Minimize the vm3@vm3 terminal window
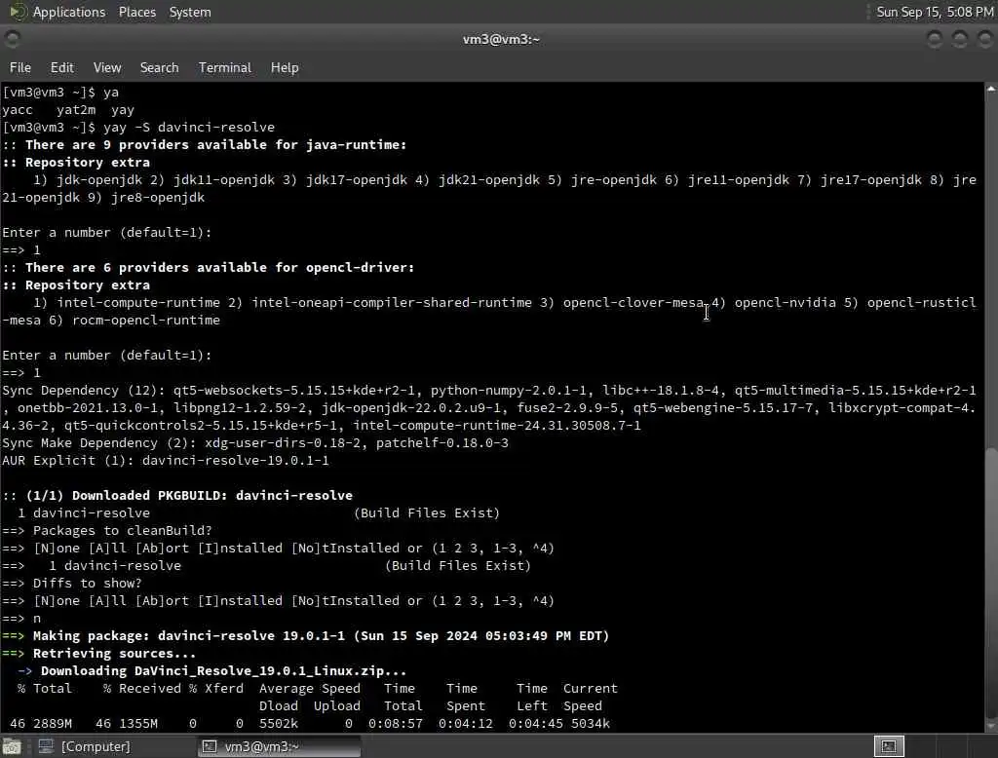Image resolution: width=998 pixels, height=758 pixels. [935, 40]
